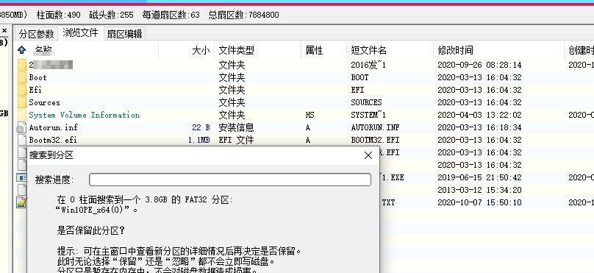
Task: Click the modified time 2013-03-12 15:34:20
Action: (x=479, y=190)
